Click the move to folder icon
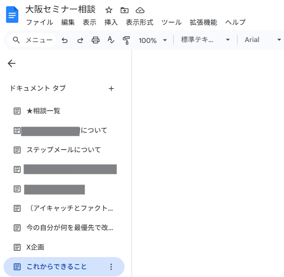284x277 pixels. pos(124,10)
